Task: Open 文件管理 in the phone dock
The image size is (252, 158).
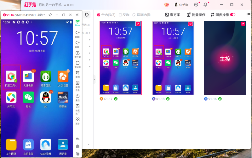Action: coord(11,145)
